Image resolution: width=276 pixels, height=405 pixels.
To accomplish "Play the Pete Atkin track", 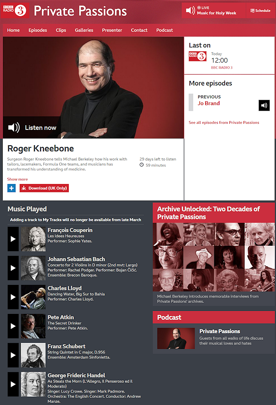I will point(13,326).
